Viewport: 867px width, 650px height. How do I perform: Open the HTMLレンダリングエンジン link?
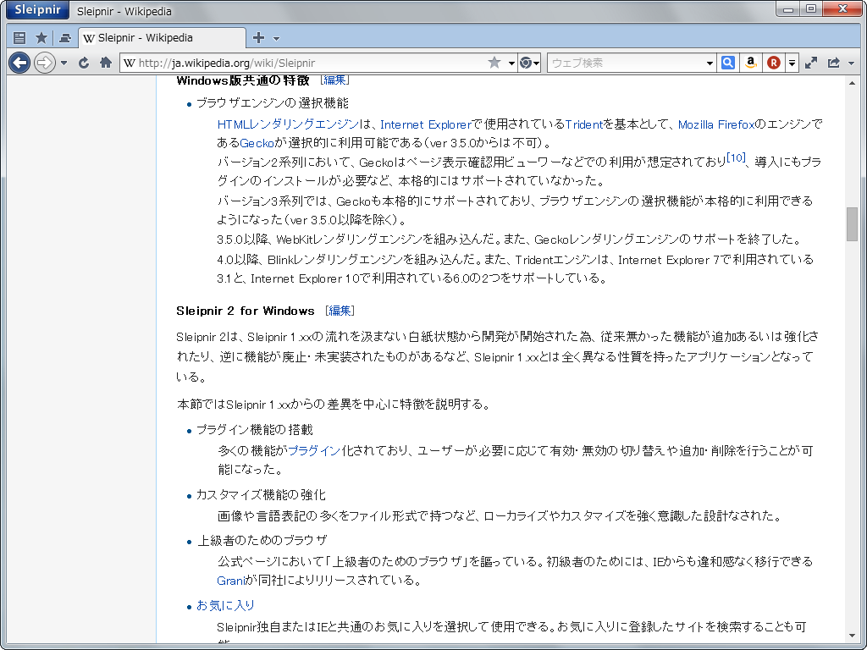coord(288,125)
